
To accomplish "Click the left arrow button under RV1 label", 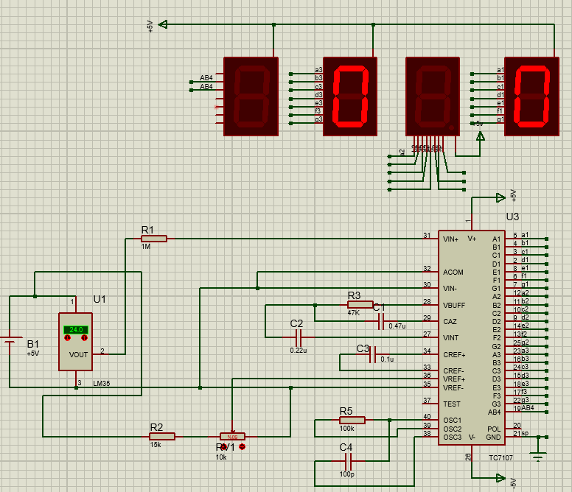I will pos(224,447).
